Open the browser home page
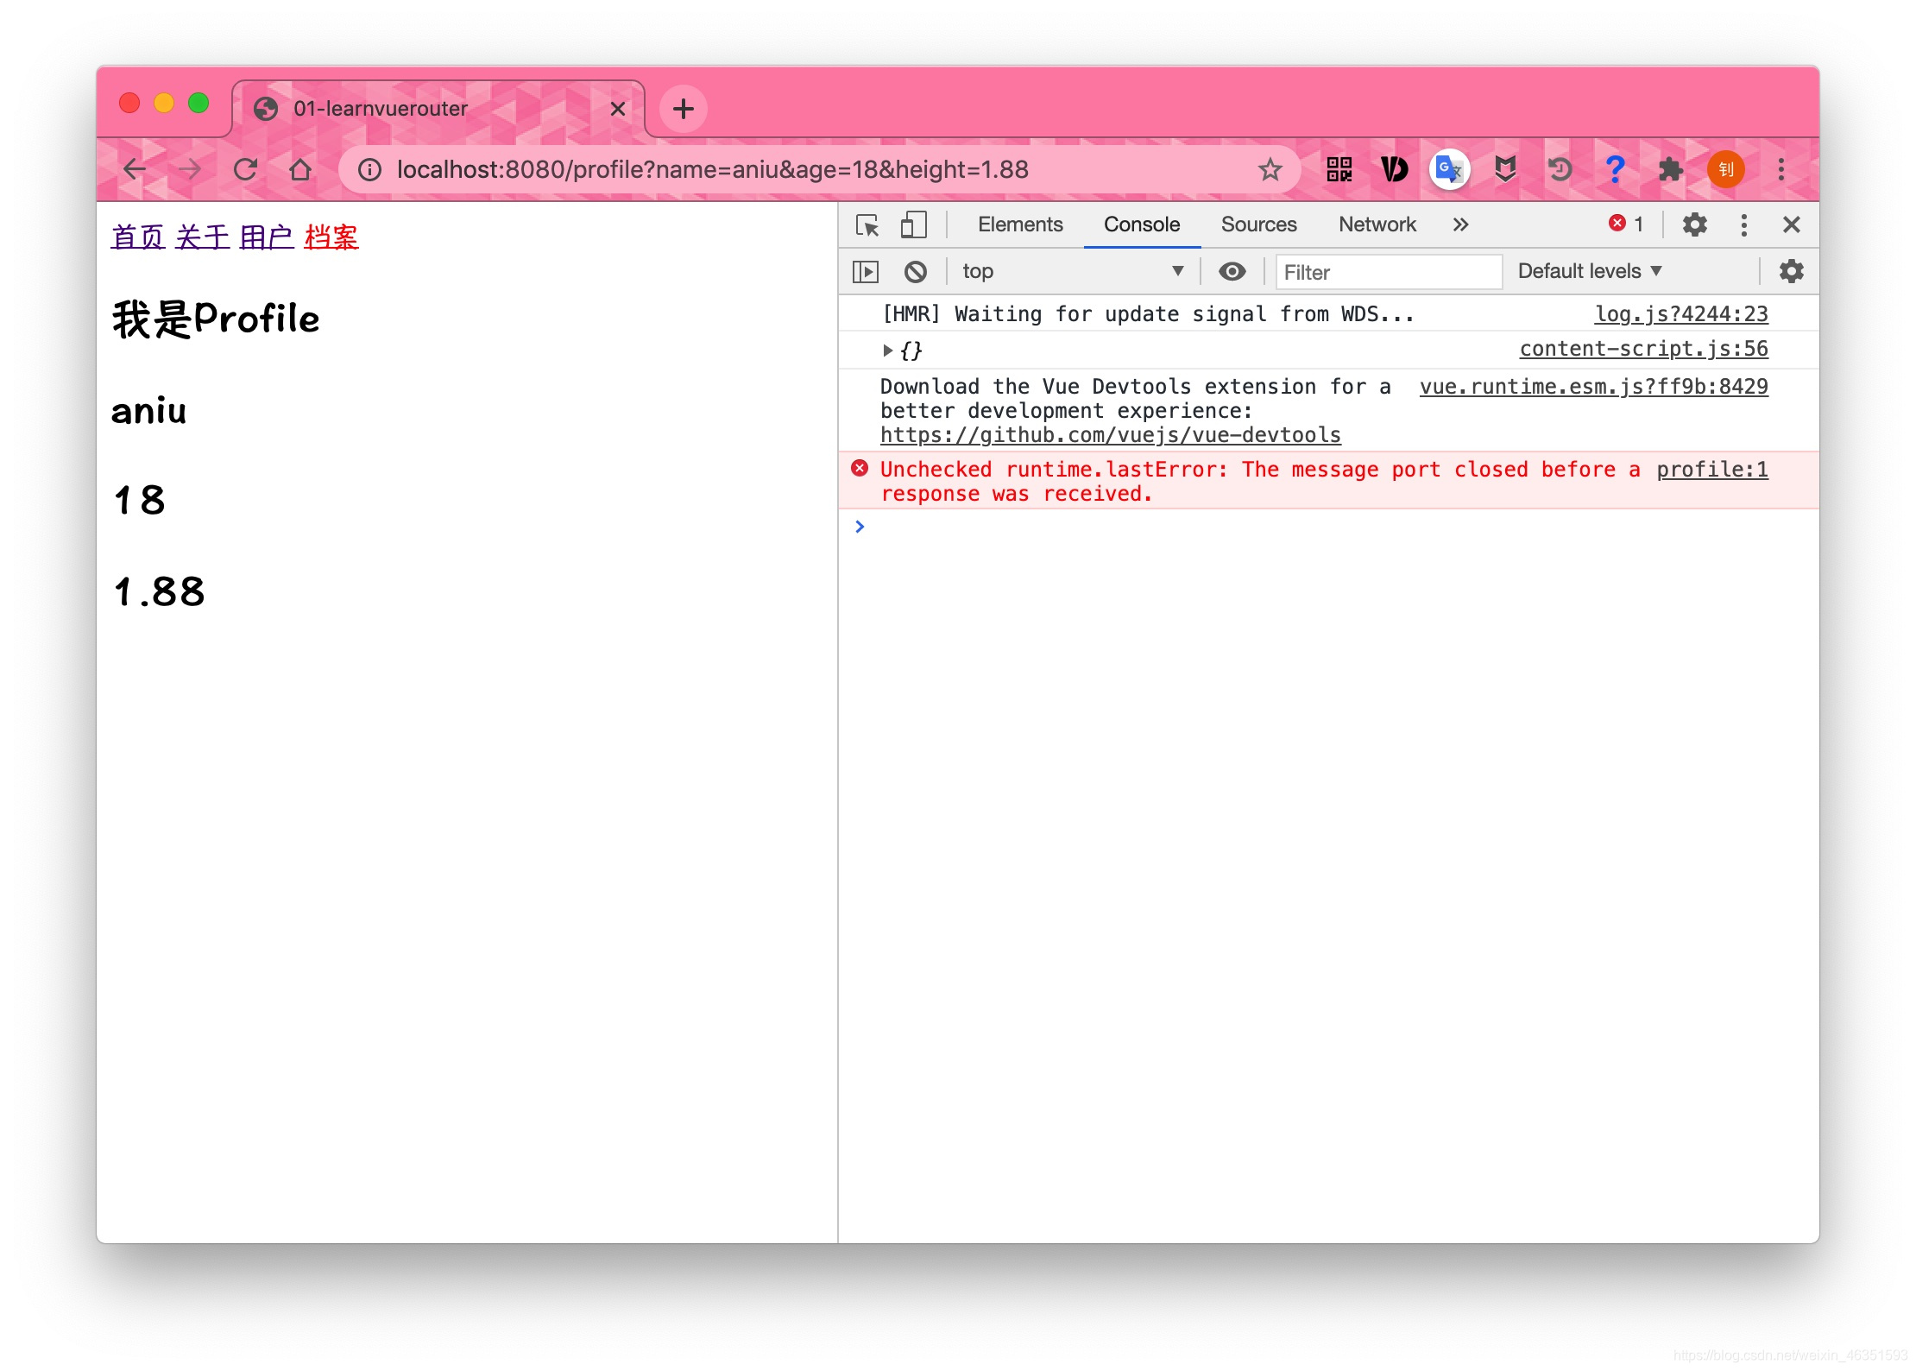Image resolution: width=1916 pixels, height=1371 pixels. pyautogui.click(x=300, y=169)
